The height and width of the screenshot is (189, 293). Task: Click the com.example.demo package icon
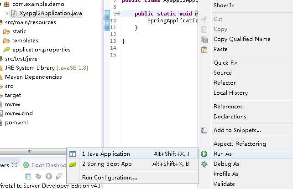[x=7, y=4]
